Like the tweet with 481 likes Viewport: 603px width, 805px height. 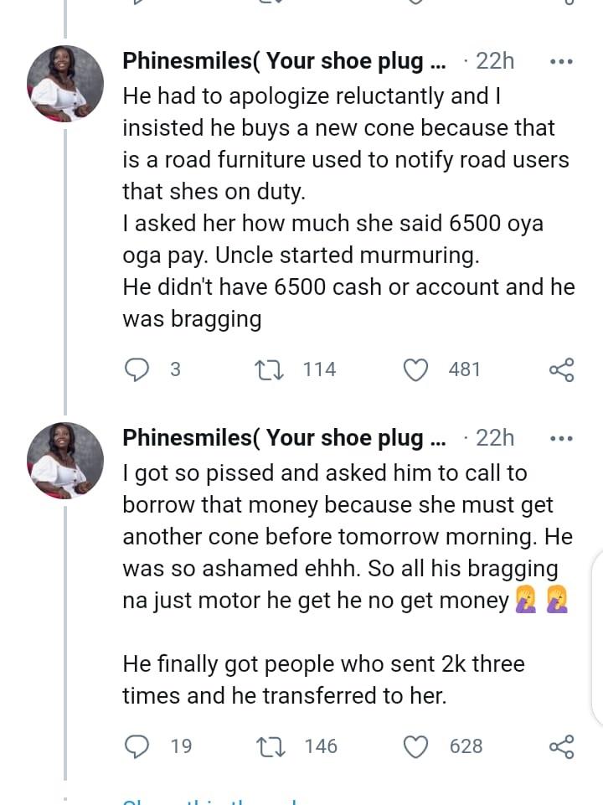click(x=416, y=369)
